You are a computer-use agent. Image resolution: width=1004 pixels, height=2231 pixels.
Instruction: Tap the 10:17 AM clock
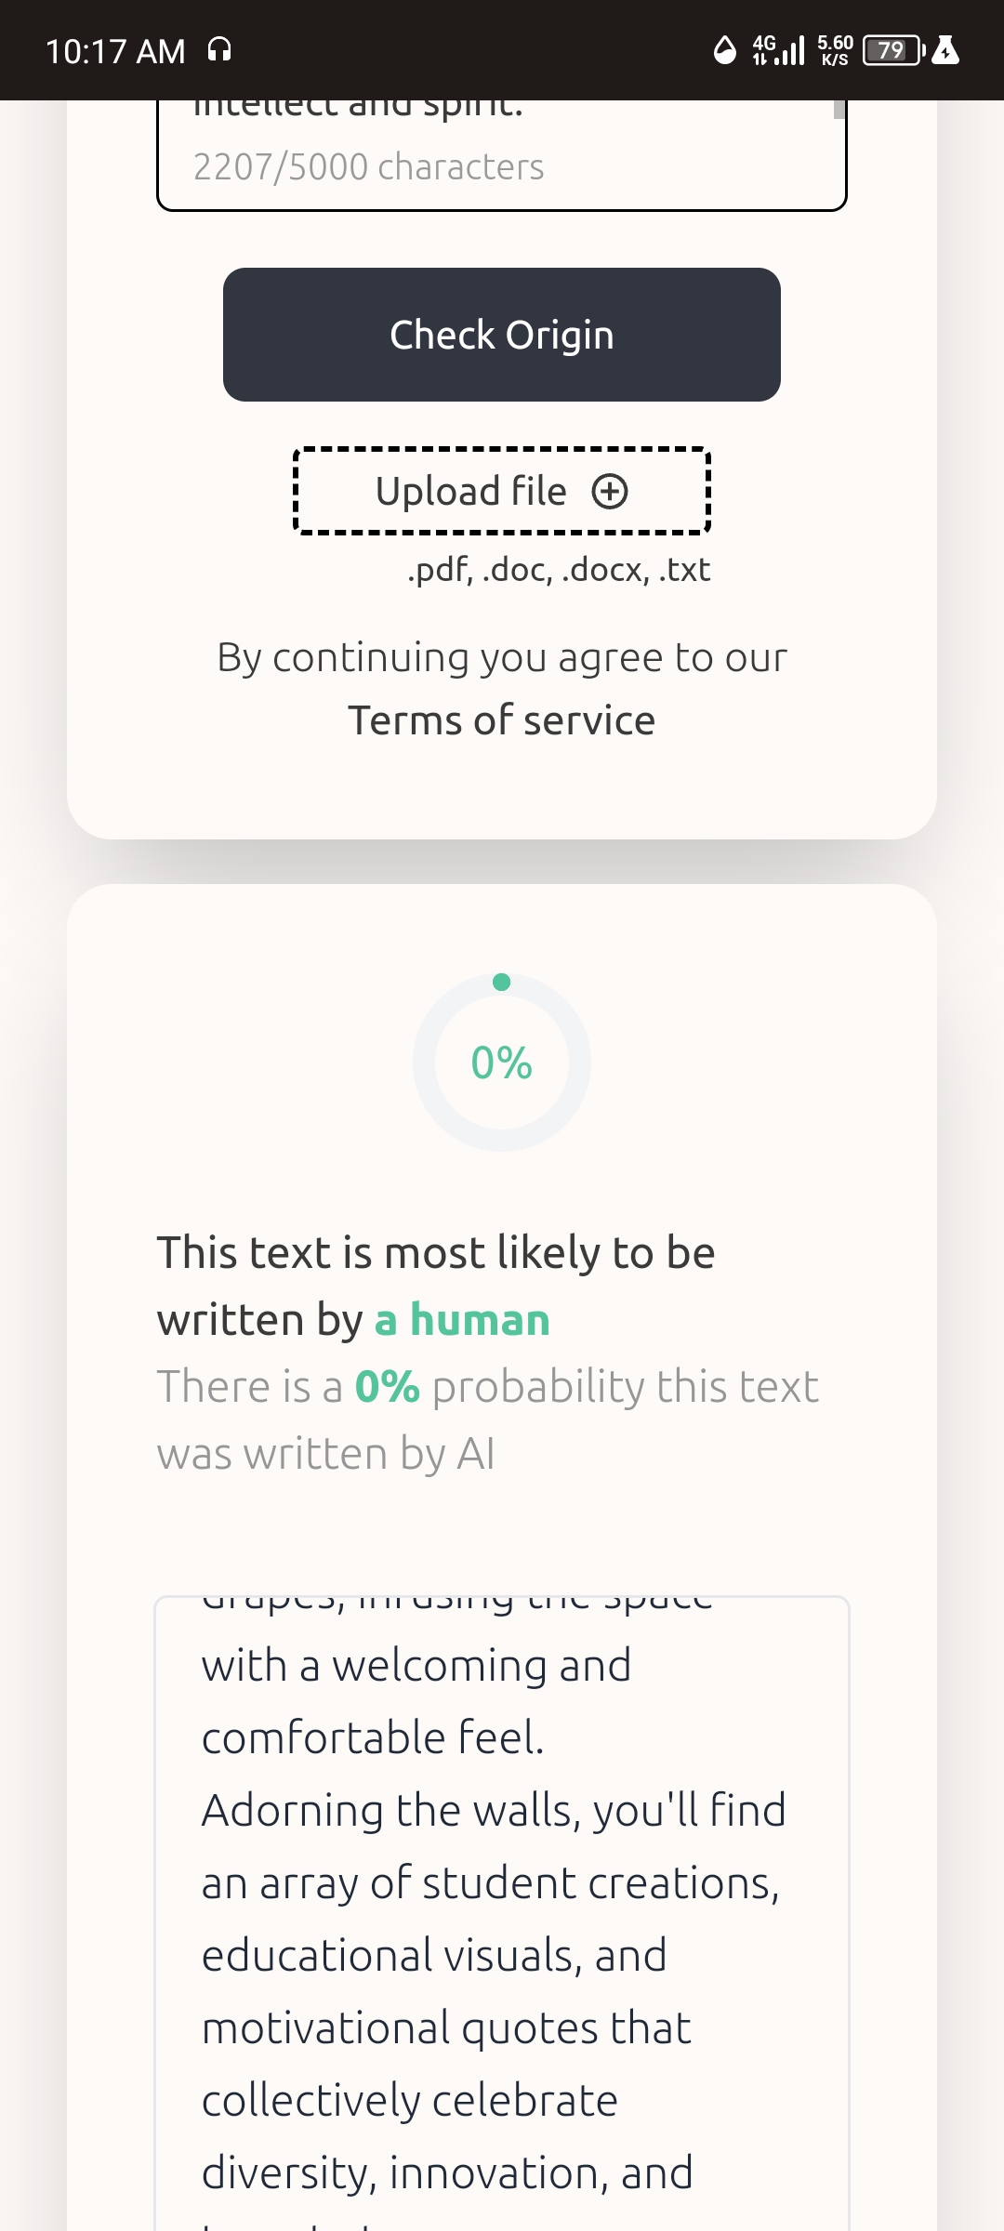click(115, 51)
